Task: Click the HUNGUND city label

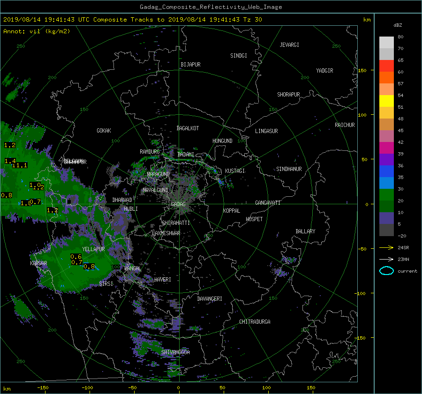Action: pos(222,141)
